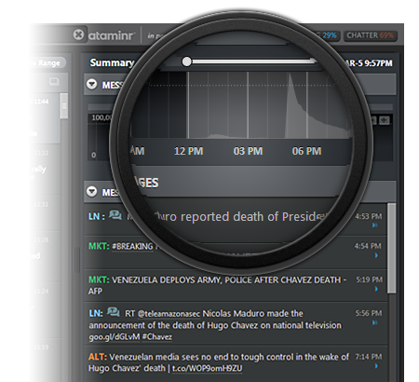Click arrow icon under 7:14 PM timestamp
Image resolution: width=419 pixels, height=382 pixels.
pyautogui.click(x=376, y=366)
